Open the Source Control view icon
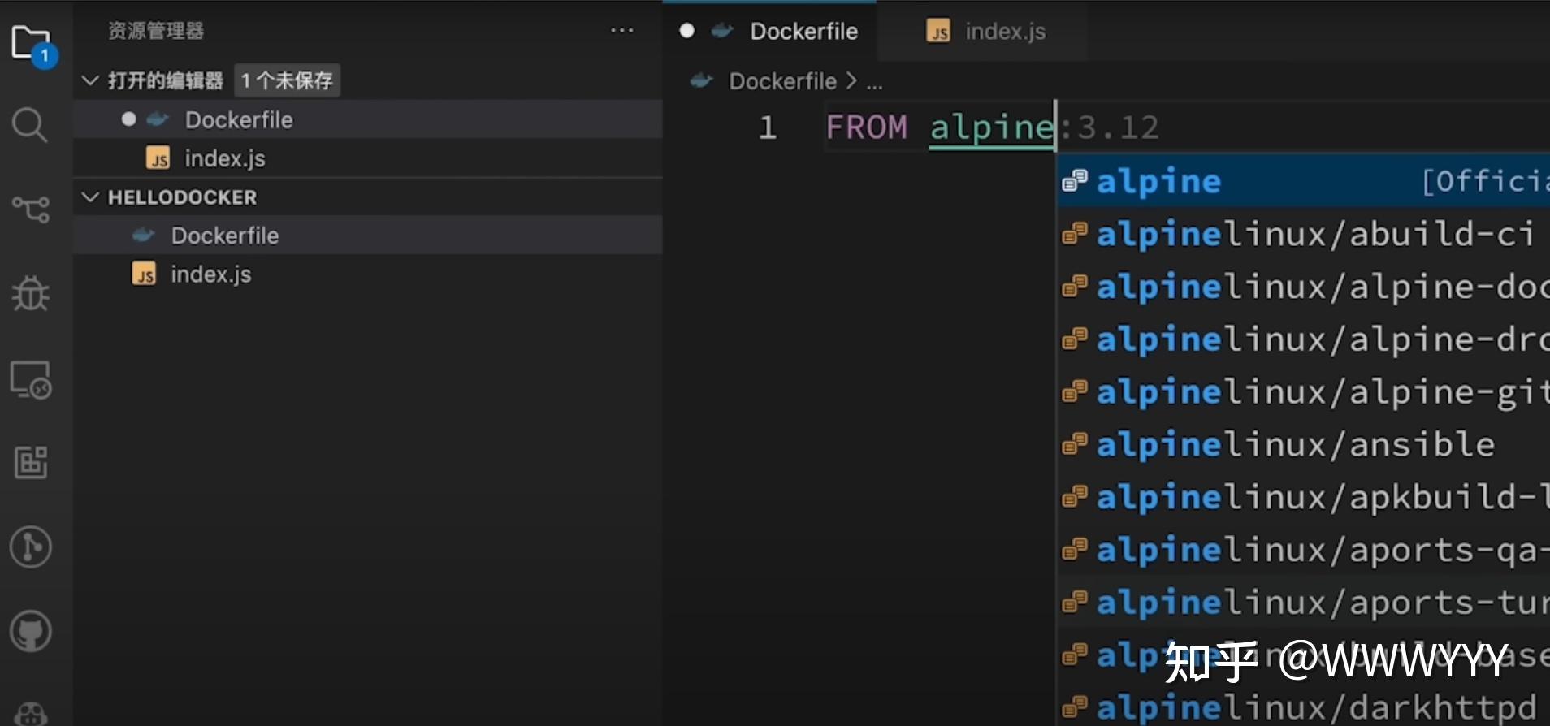1550x726 pixels. [x=31, y=210]
